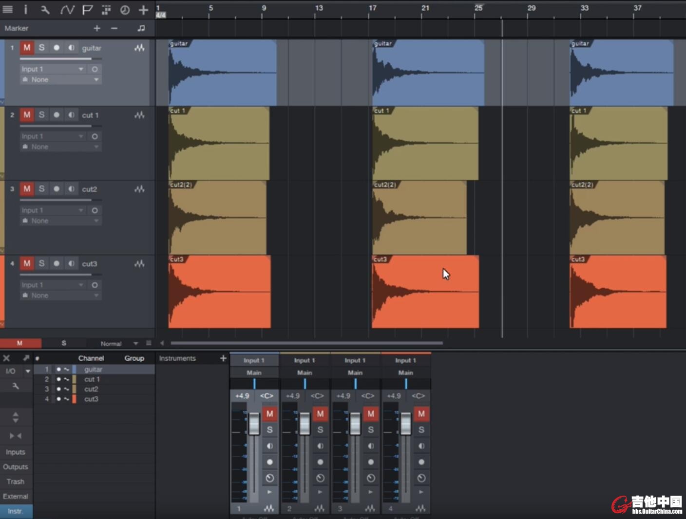686x519 pixels.
Task: Click global mute M button below tracks
Action: pos(20,343)
